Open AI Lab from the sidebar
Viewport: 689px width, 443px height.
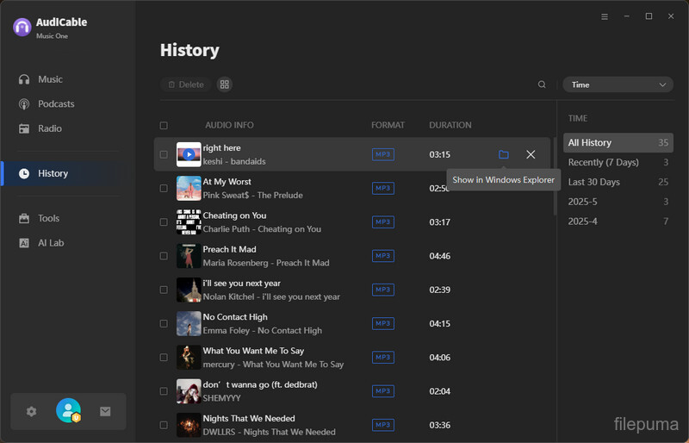pyautogui.click(x=51, y=243)
